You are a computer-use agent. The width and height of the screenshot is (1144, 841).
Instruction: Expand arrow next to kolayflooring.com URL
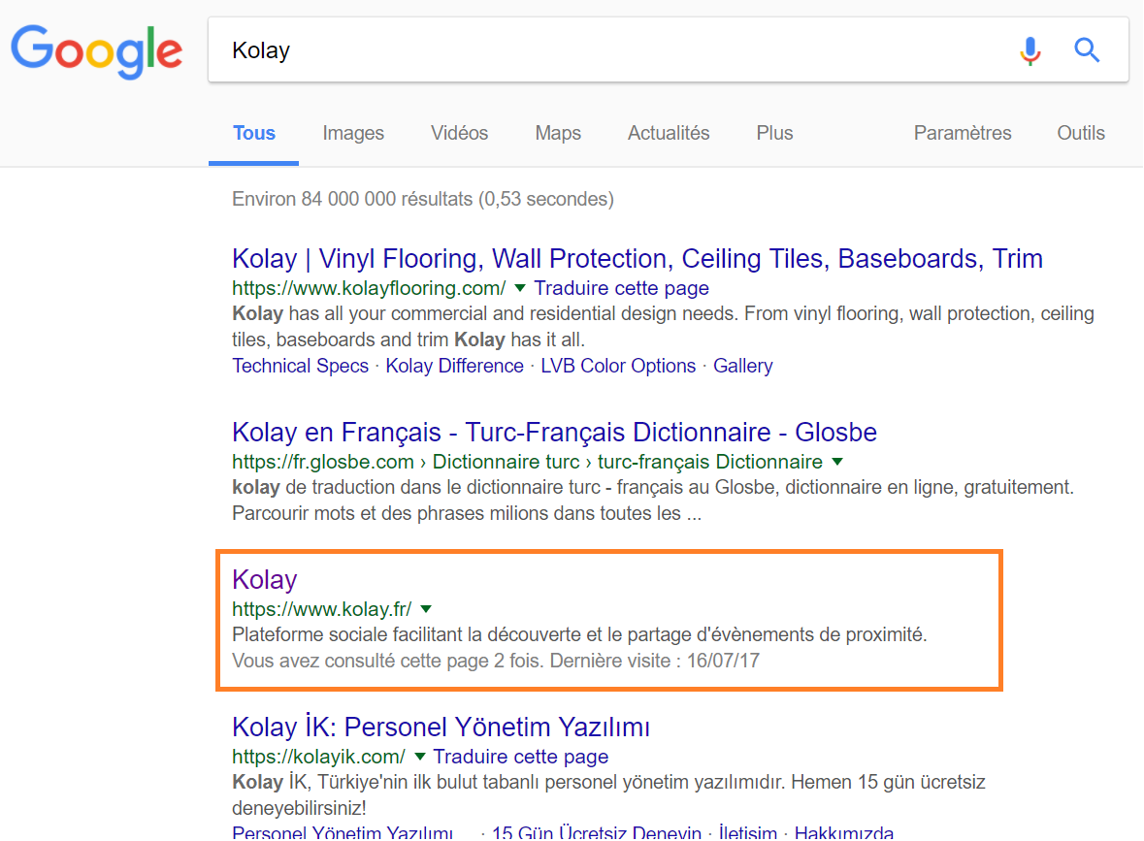point(520,288)
